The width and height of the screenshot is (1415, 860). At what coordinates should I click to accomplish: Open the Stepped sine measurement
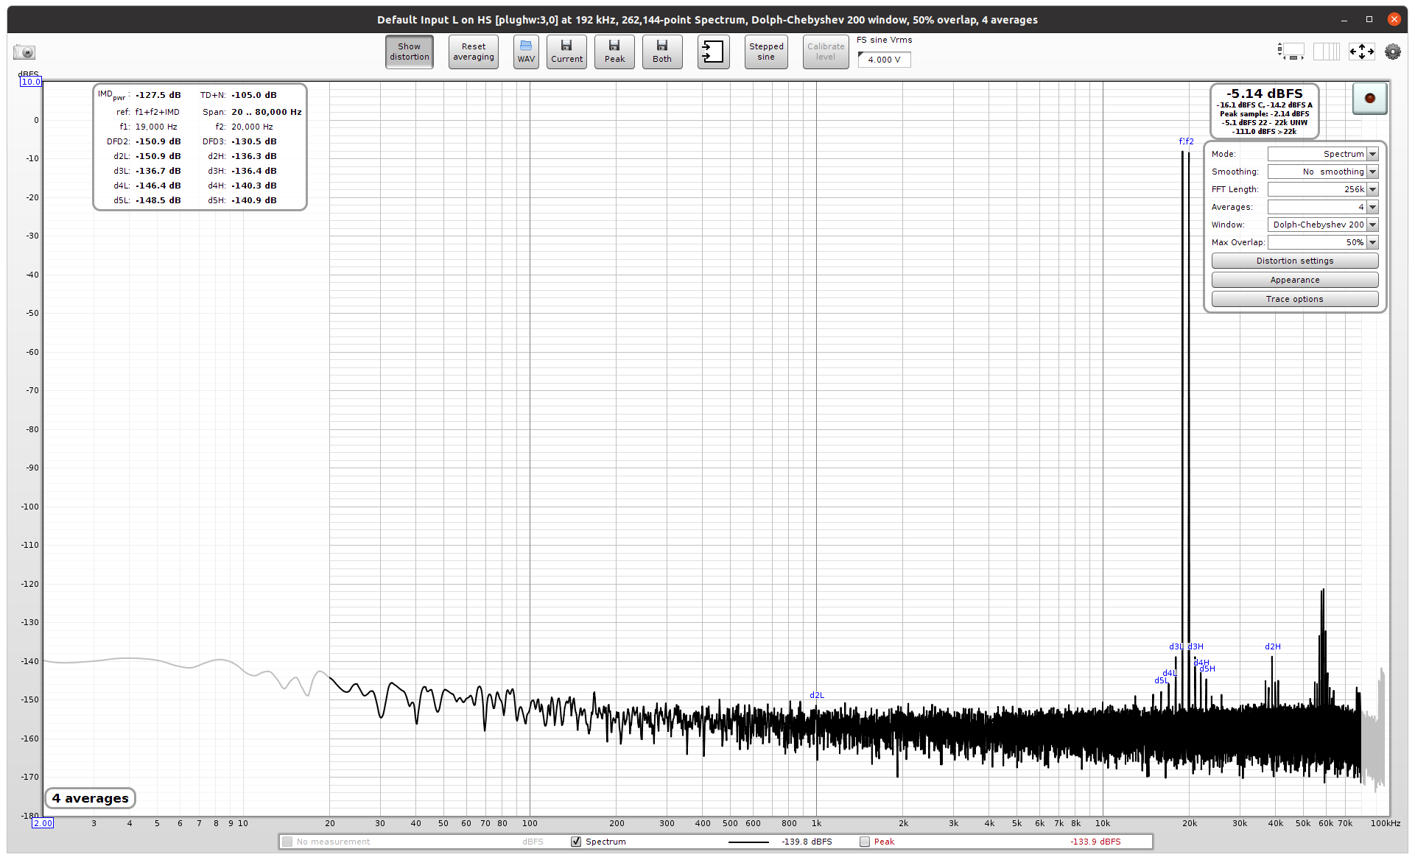point(766,52)
